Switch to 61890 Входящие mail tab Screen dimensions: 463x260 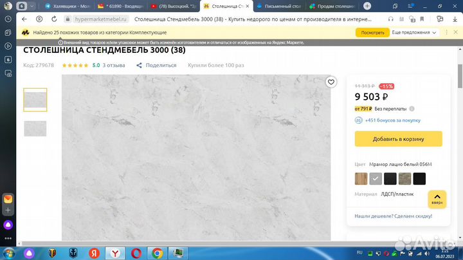click(120, 6)
